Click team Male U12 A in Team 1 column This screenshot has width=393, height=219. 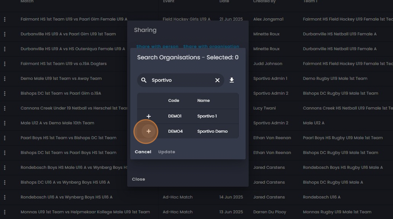pyautogui.click(x=313, y=123)
